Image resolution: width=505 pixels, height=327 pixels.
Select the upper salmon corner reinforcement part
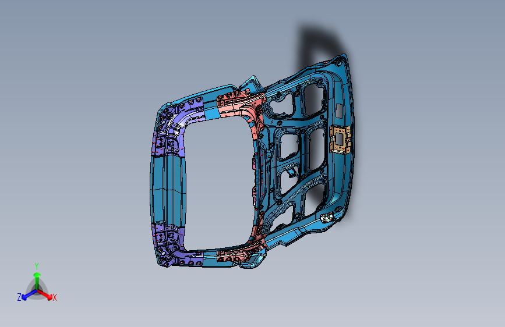242,108
